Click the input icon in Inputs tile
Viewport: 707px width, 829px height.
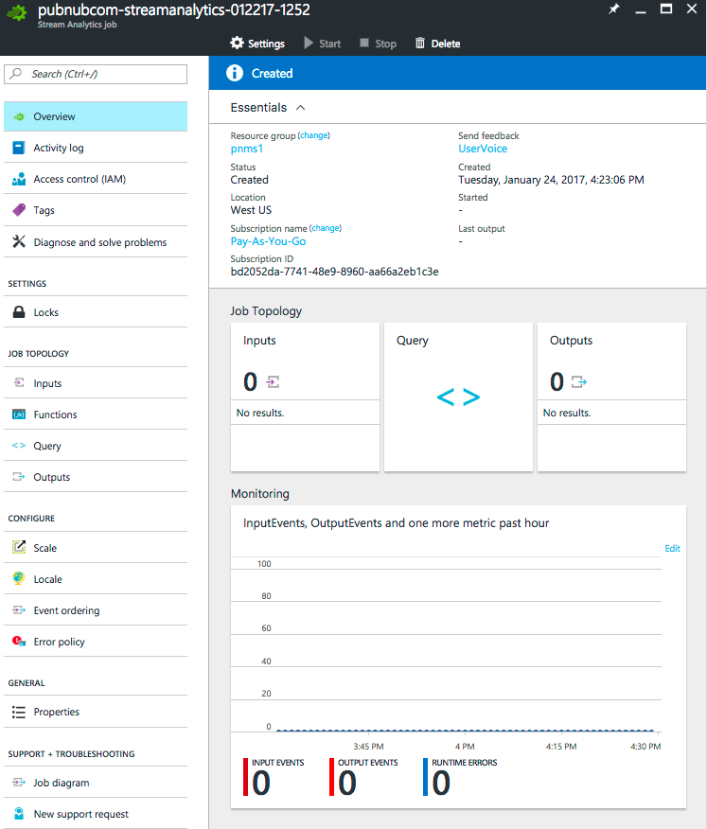(x=273, y=381)
